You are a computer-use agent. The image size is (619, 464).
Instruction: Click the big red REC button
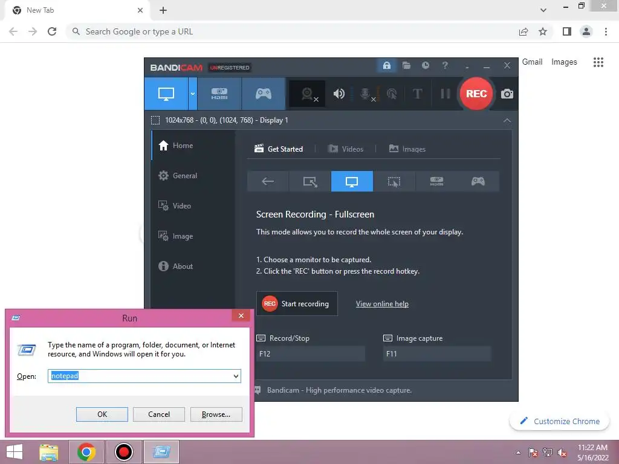click(476, 94)
